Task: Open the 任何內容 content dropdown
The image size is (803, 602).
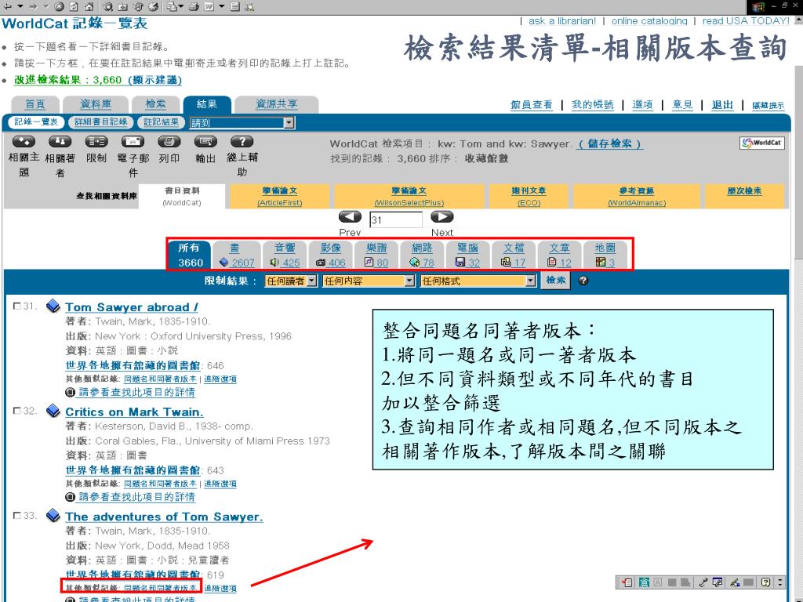Action: coord(369,281)
